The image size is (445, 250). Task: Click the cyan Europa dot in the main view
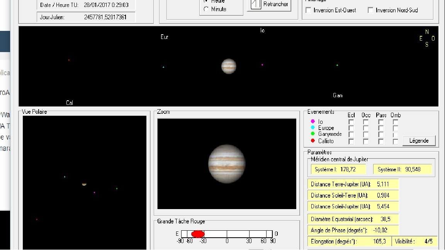coord(163,67)
